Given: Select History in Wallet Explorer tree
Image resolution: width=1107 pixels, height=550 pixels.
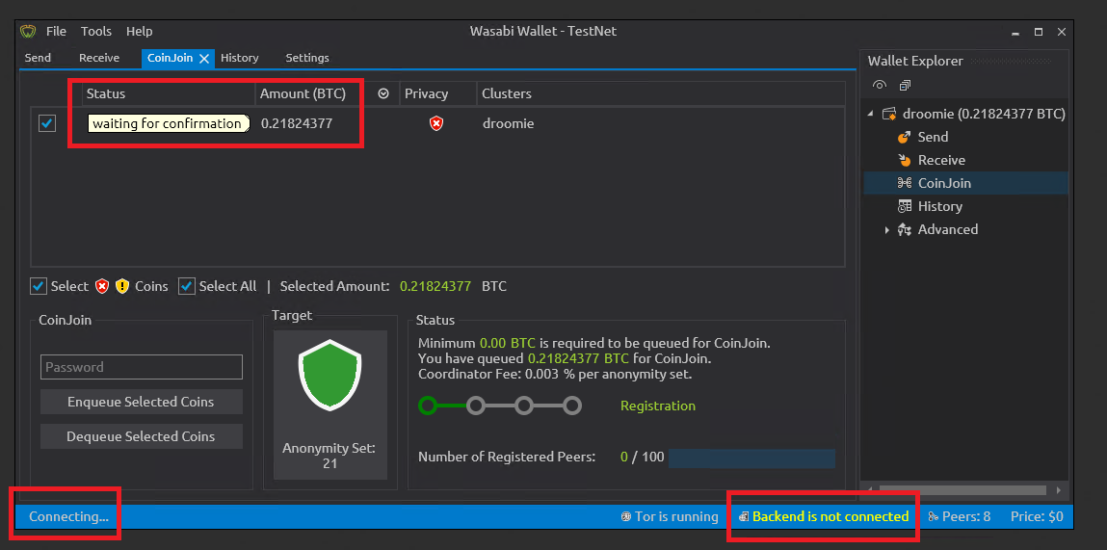Looking at the screenshot, I should tap(939, 206).
